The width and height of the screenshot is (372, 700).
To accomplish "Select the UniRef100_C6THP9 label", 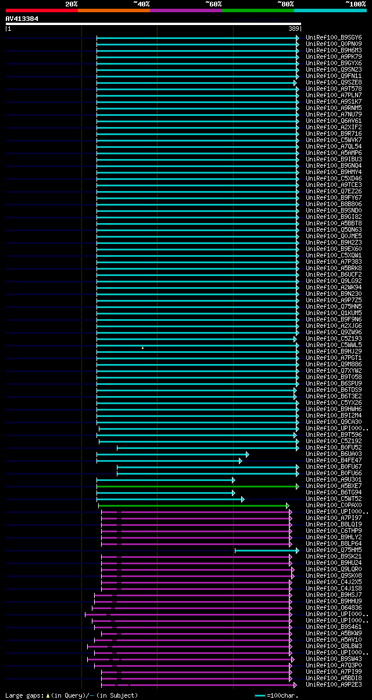I will click(x=334, y=531).
